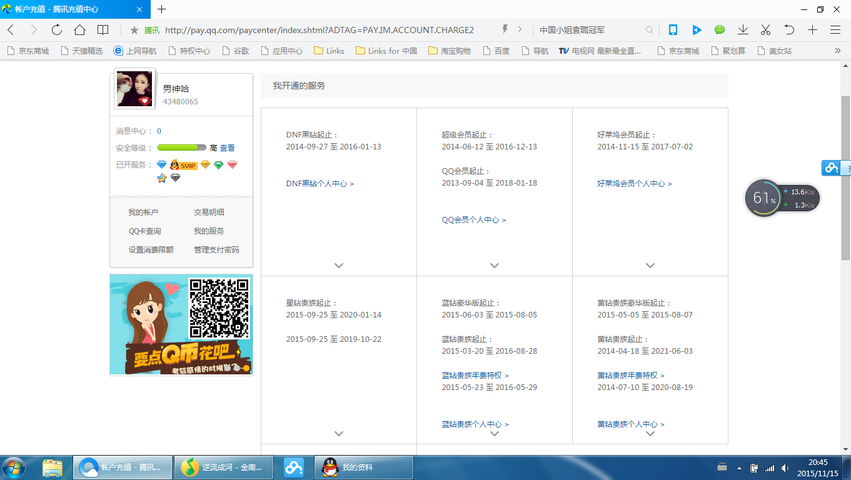851x480 pixels.
Task: Show hidden tray icons arrow
Action: click(739, 468)
